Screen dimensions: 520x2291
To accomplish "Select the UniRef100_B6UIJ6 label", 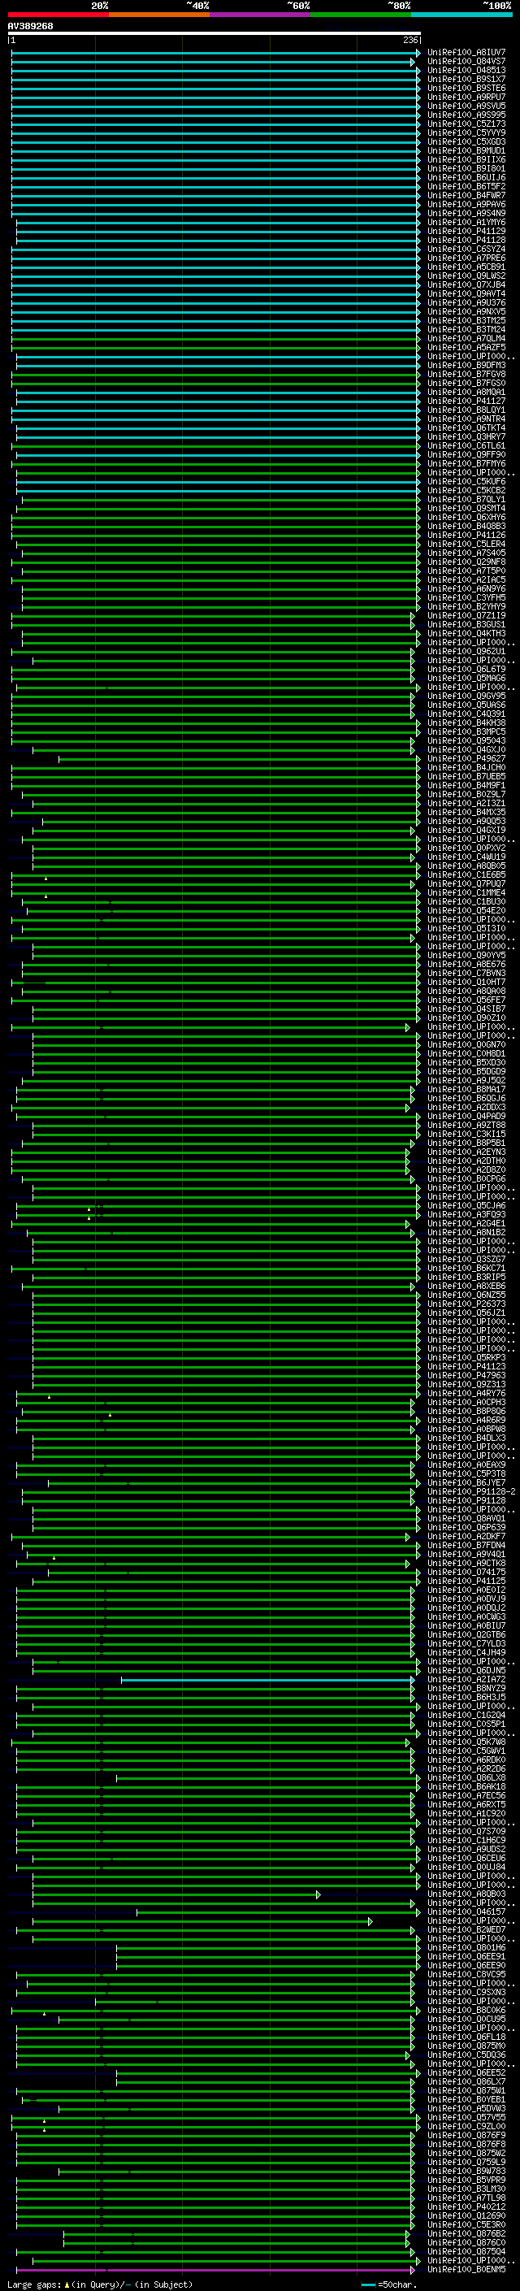I will (x=466, y=178).
